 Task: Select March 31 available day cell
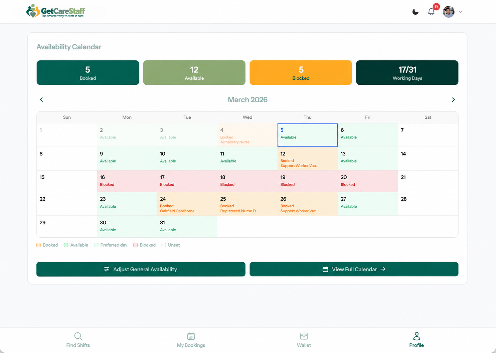click(x=187, y=227)
